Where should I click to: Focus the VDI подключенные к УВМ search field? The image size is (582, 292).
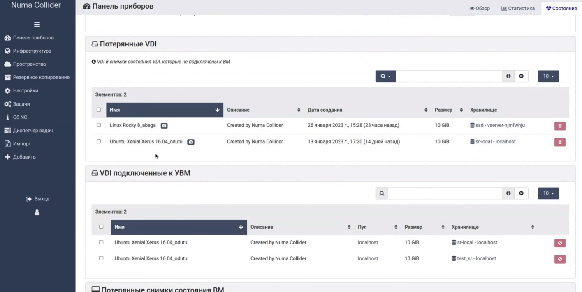click(445, 193)
